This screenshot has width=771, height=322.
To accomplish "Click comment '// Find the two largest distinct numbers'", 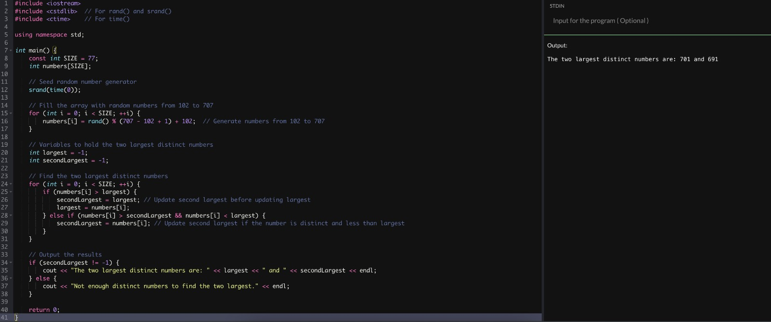I will pos(98,176).
